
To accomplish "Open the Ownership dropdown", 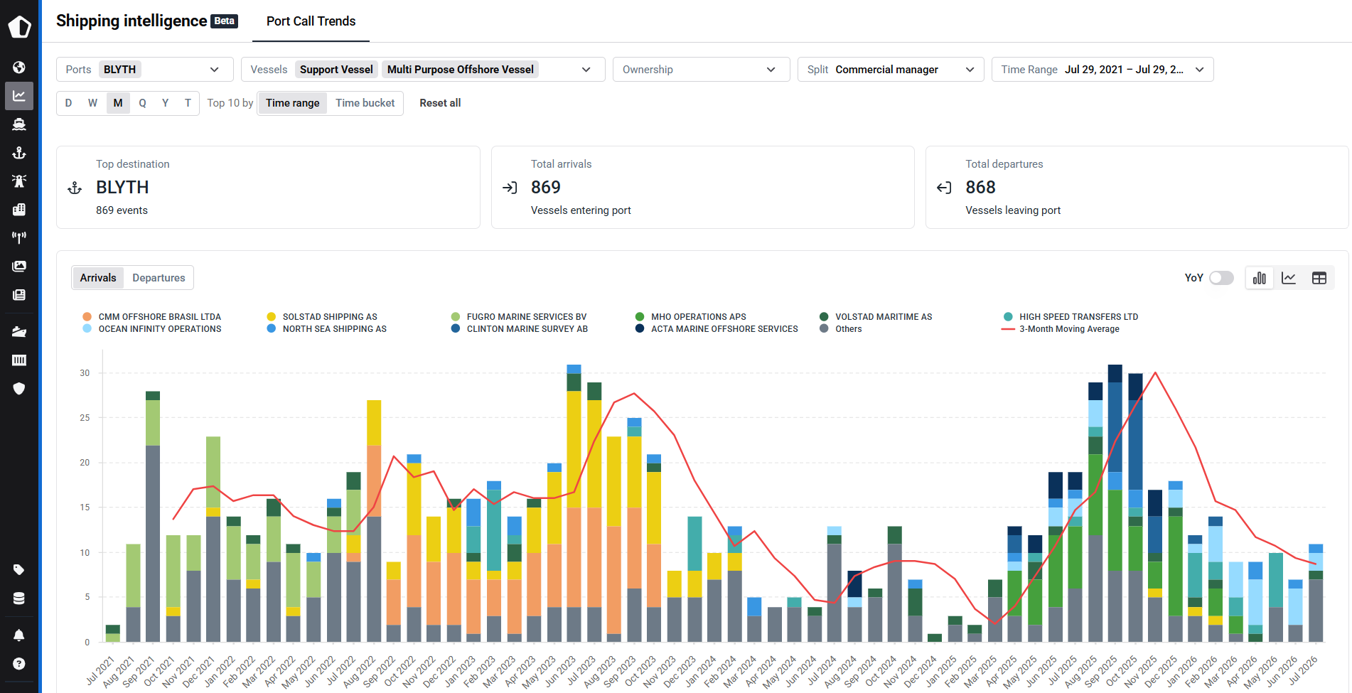I will pyautogui.click(x=701, y=70).
